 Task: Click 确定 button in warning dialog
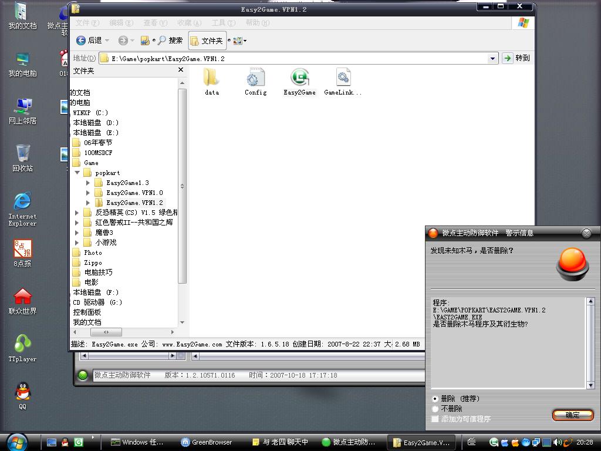[x=573, y=415]
